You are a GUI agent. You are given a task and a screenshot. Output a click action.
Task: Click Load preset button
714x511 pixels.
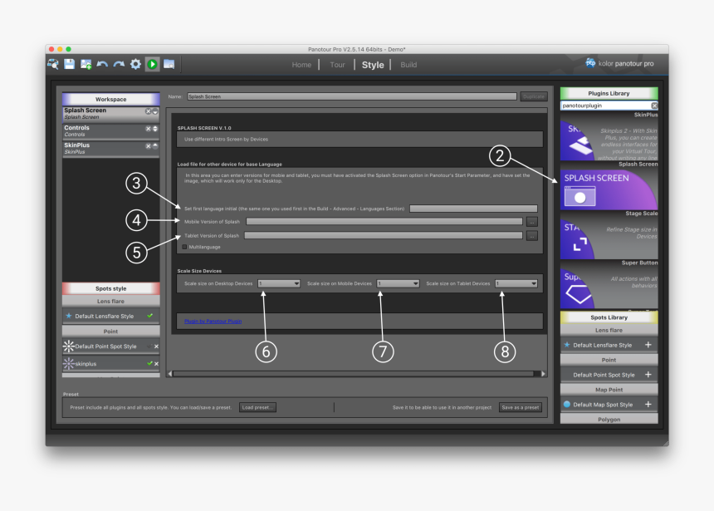point(257,407)
